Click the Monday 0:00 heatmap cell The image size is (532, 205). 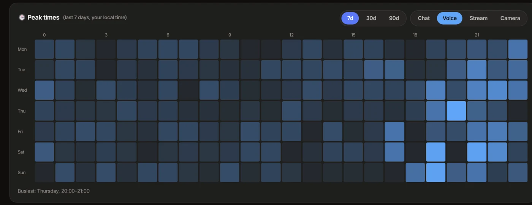[x=44, y=49]
